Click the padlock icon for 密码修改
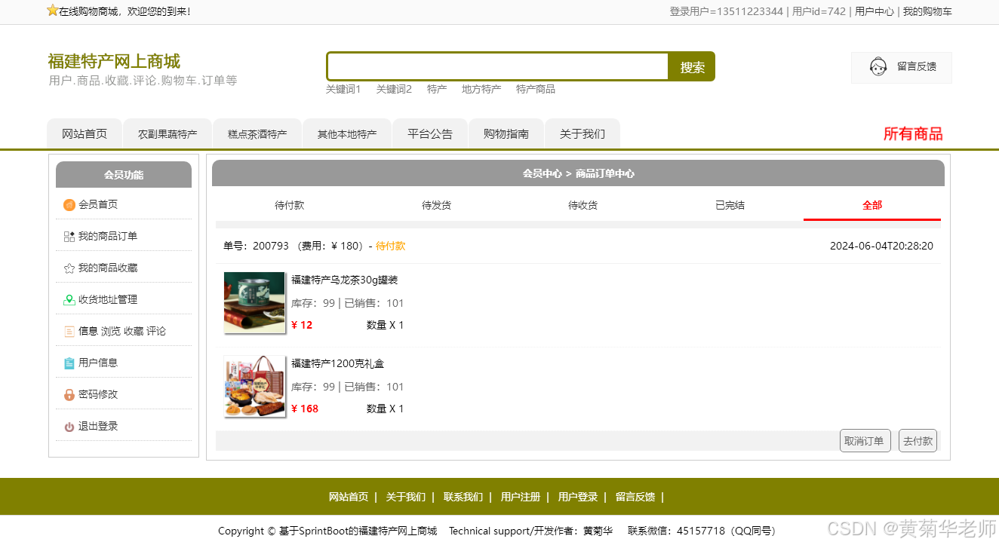Viewport: 999px width, 545px height. pos(69,395)
